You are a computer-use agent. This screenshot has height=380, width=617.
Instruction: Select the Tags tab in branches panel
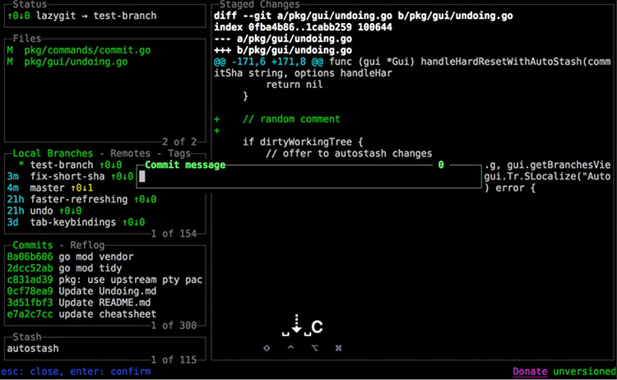coord(179,154)
